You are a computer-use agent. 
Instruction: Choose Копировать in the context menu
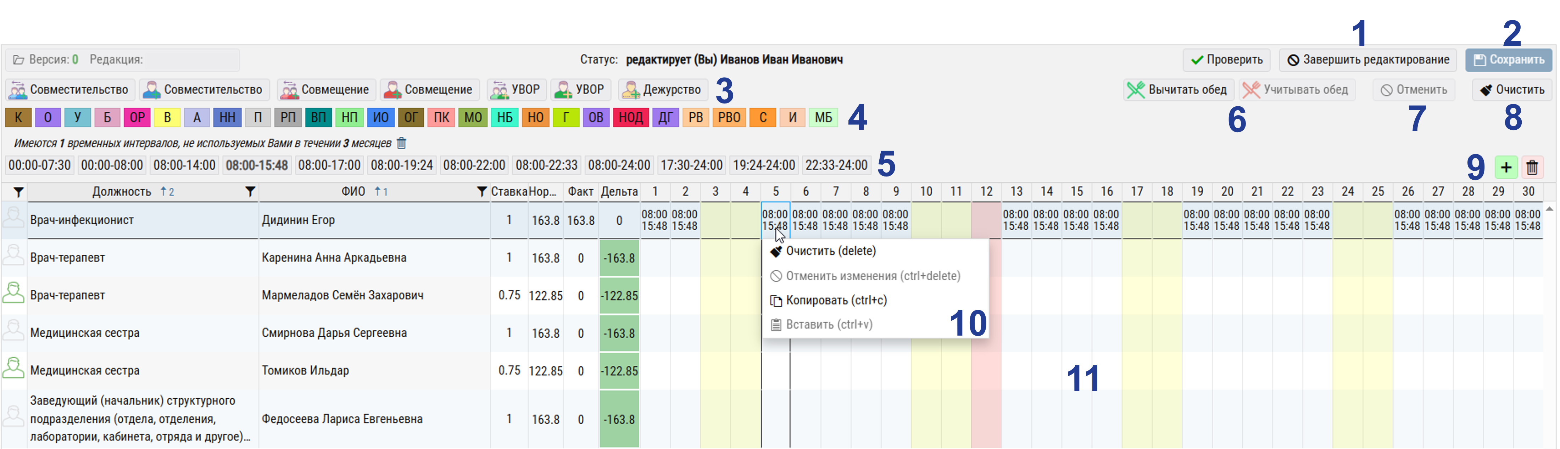pos(836,300)
